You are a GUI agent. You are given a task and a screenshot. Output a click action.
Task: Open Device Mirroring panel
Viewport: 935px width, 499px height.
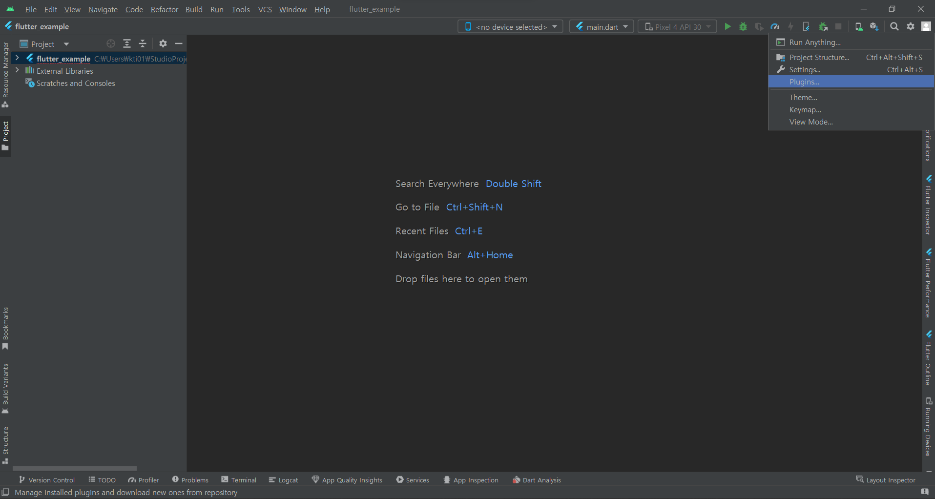[x=859, y=26]
